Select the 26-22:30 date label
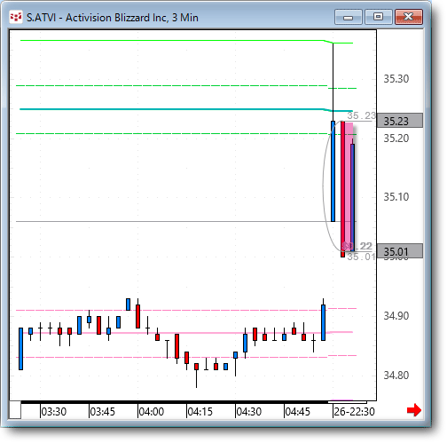 coord(354,412)
